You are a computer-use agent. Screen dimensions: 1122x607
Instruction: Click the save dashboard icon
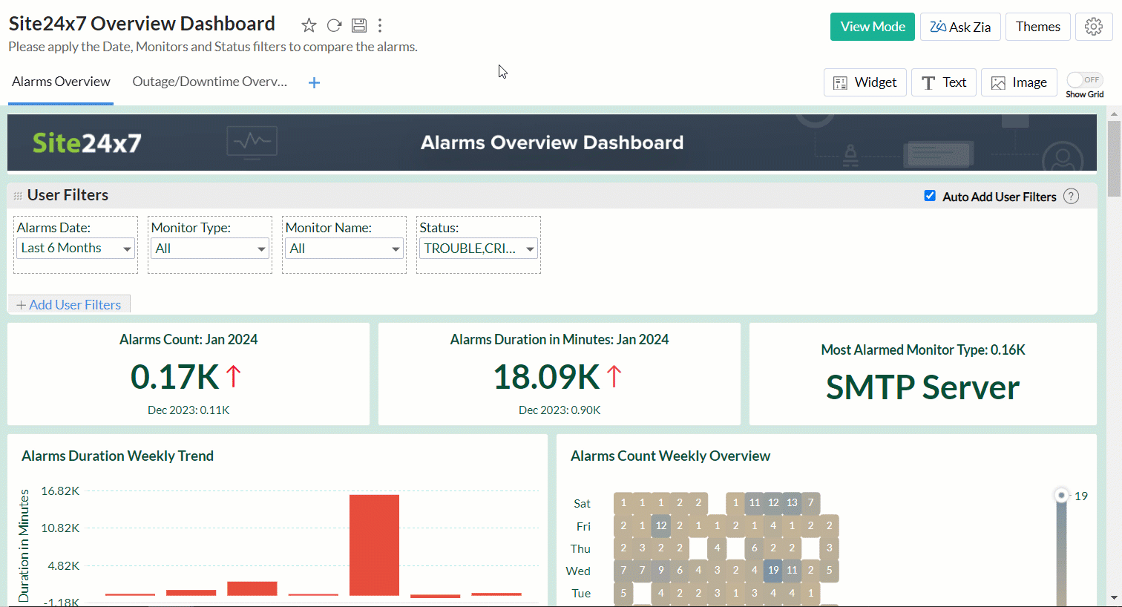pos(359,26)
